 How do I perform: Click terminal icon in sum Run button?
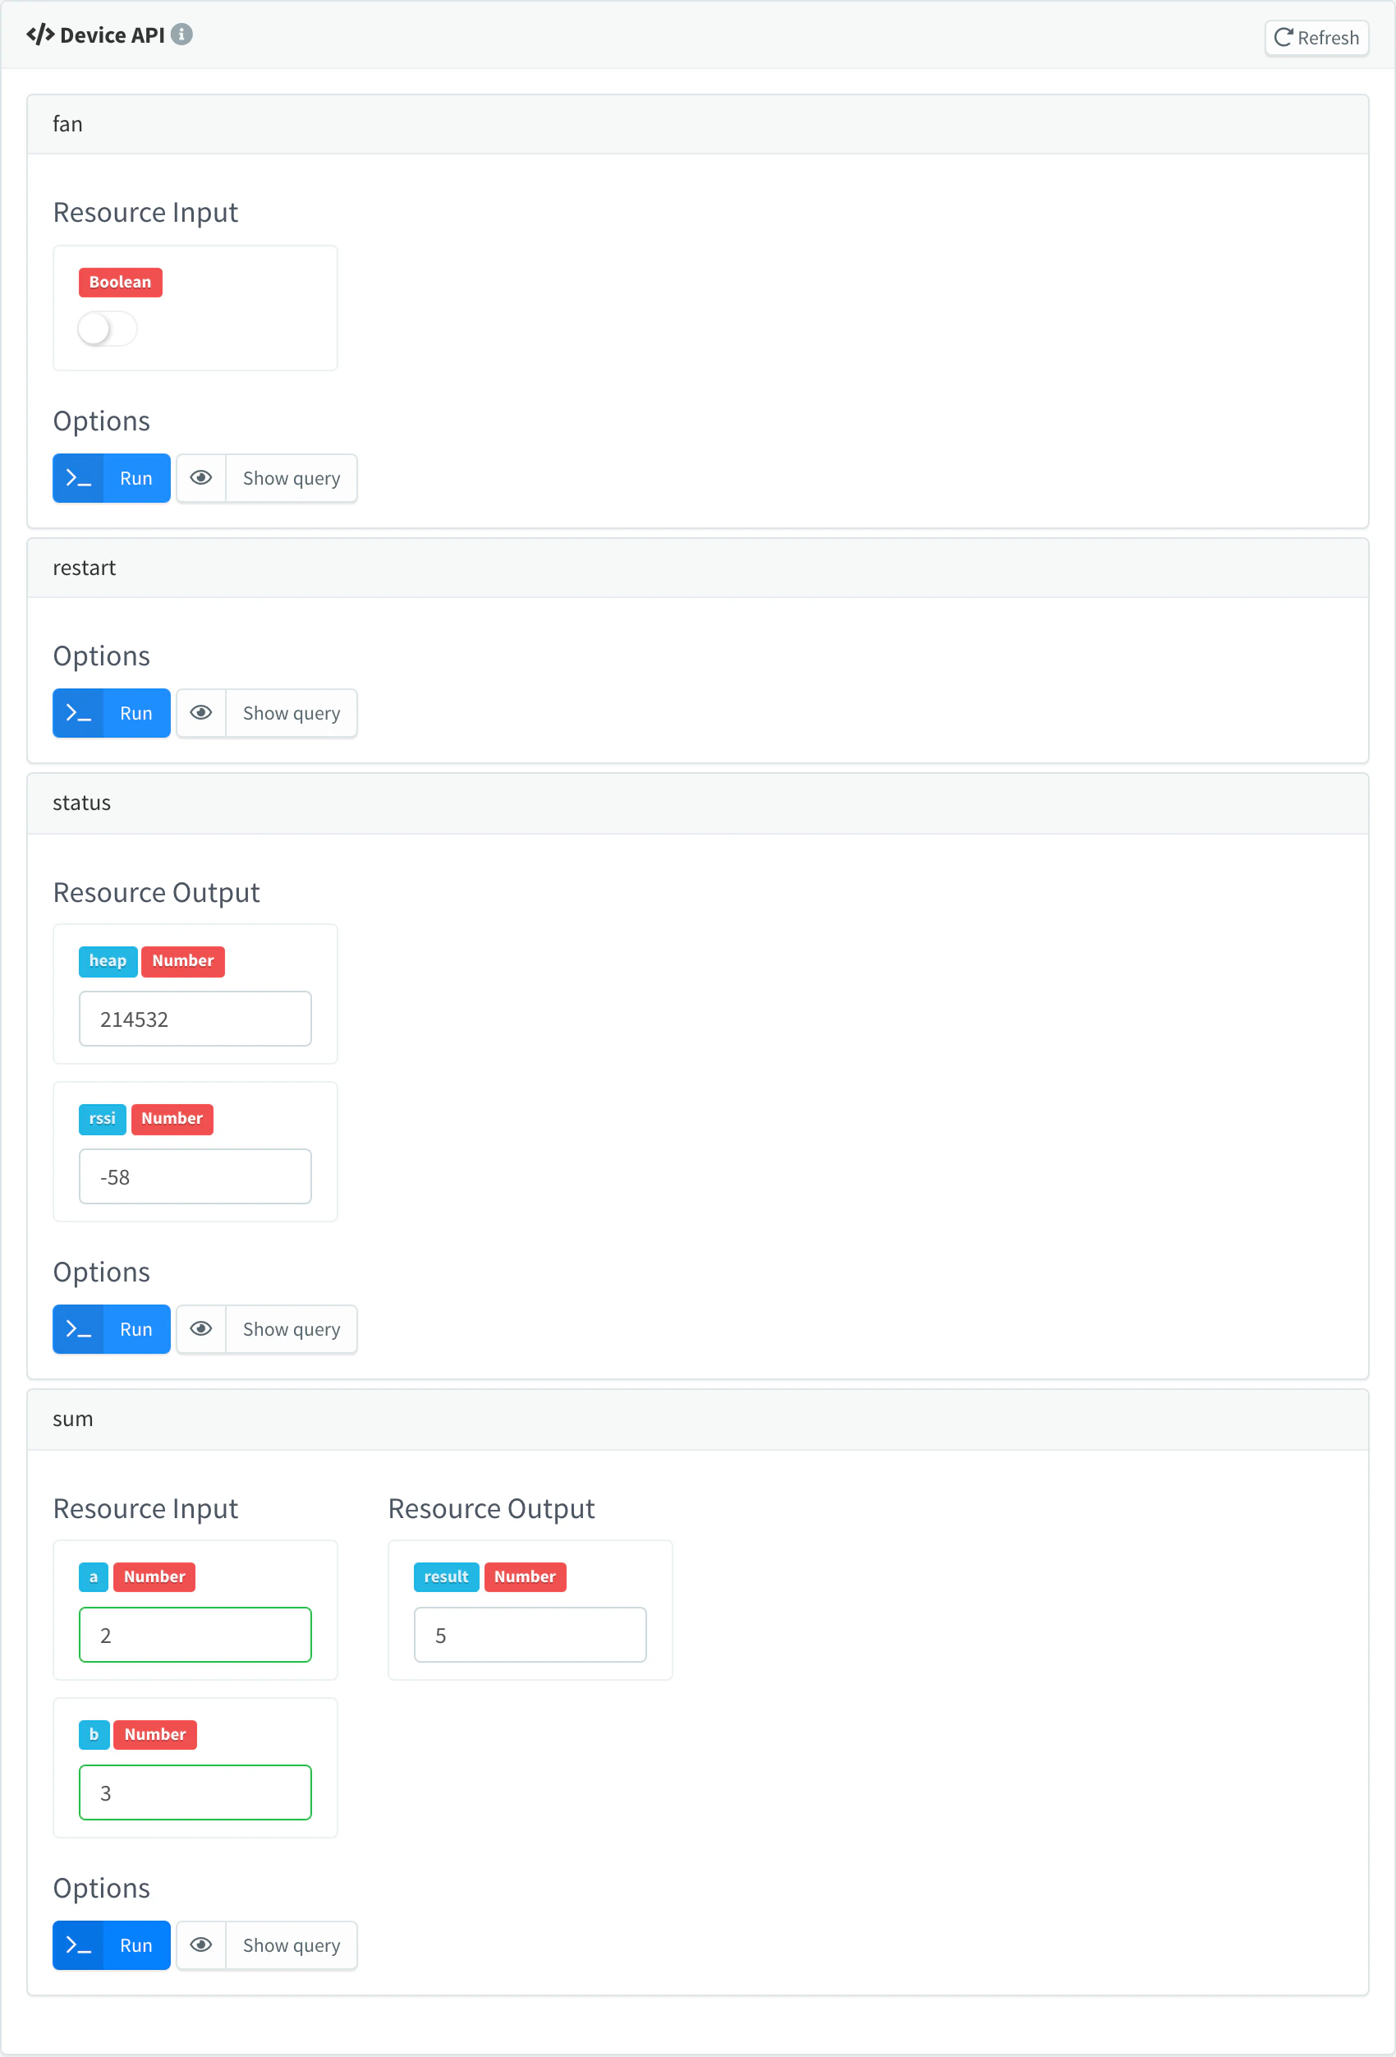point(79,1945)
